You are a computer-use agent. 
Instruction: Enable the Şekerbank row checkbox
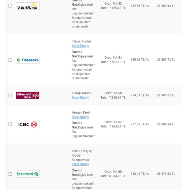tap(10, 174)
